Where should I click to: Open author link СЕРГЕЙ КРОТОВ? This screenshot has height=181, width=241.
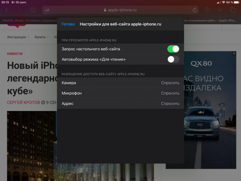point(23,102)
